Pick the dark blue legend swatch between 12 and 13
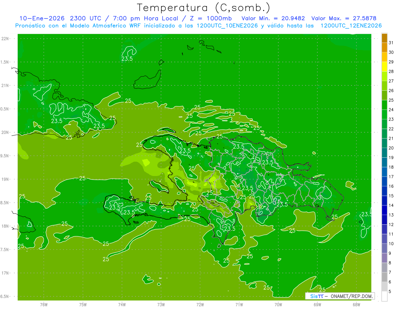This screenshot has width=400, height=309. point(384,220)
